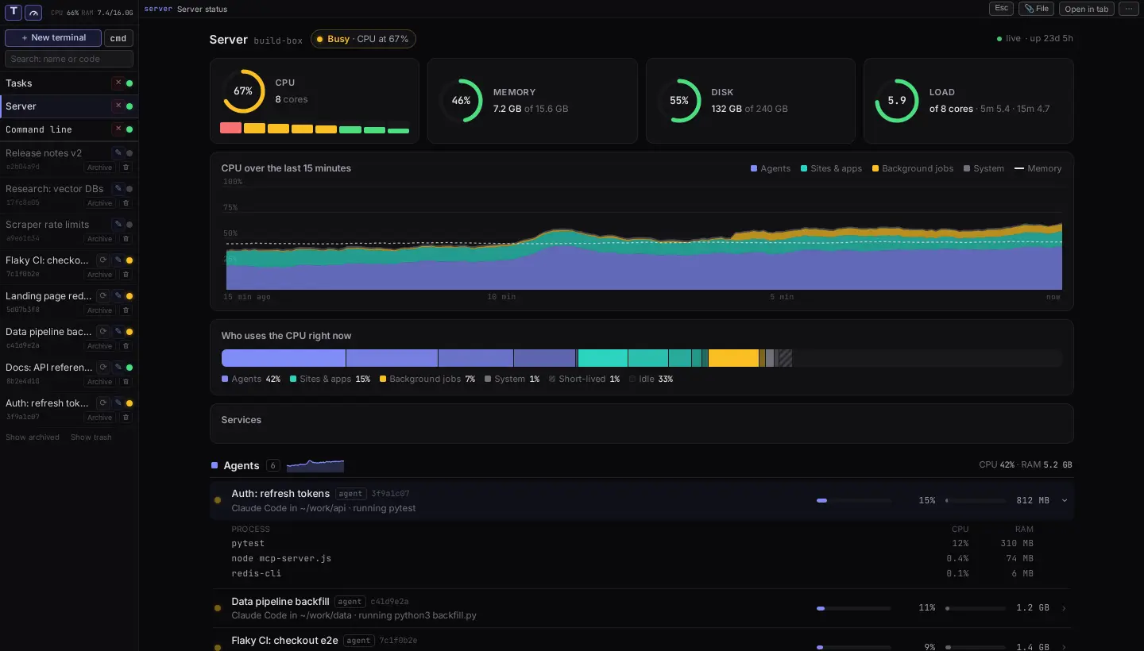Click the New terminal button
The image size is (1144, 651).
pyautogui.click(x=53, y=38)
